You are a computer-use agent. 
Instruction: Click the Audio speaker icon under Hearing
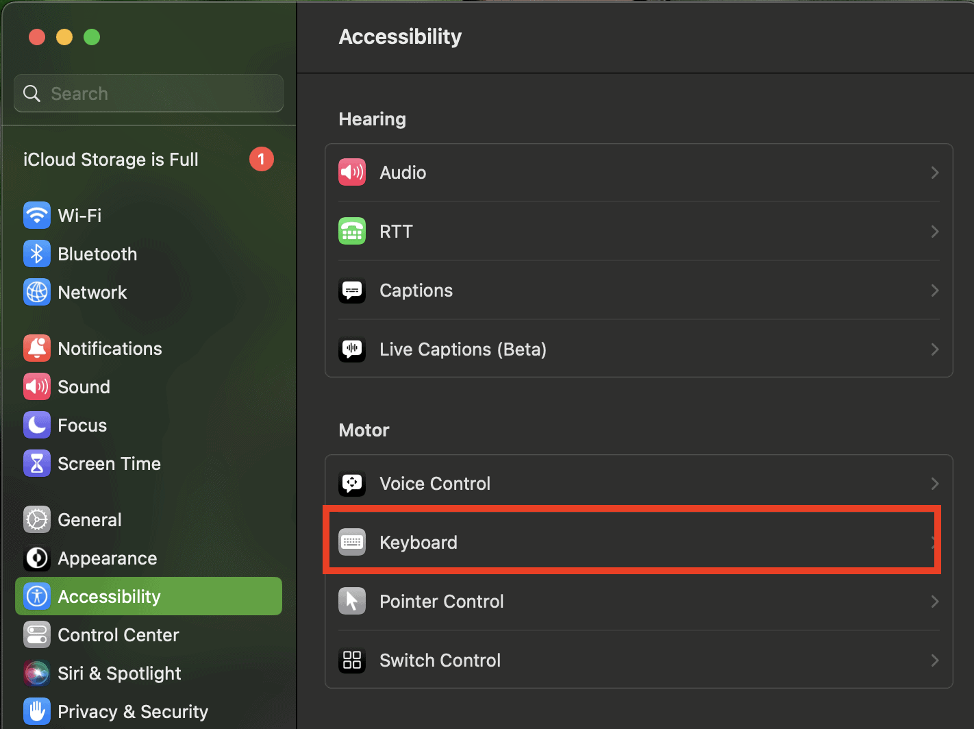[x=352, y=172]
